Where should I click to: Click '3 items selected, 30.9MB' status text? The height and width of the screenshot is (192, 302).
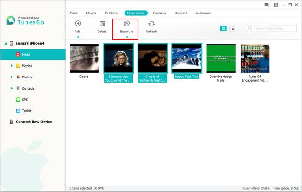[x=87, y=188]
